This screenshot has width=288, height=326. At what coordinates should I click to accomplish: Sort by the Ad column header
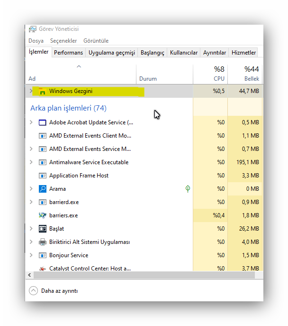tap(81, 74)
